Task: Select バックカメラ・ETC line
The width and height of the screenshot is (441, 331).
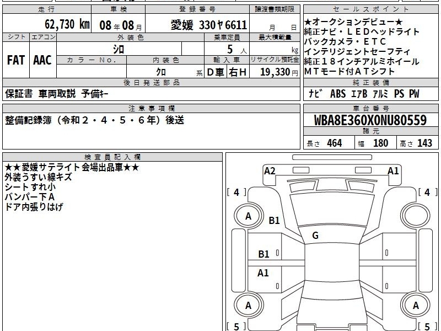Action: tap(345, 42)
